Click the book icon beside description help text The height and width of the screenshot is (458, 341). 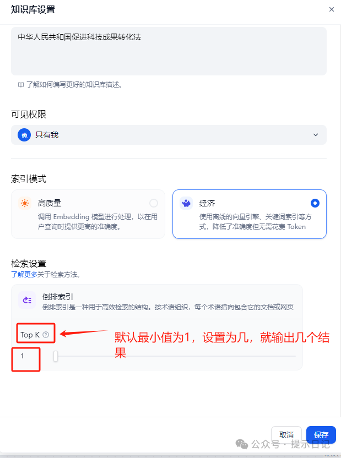click(21, 85)
